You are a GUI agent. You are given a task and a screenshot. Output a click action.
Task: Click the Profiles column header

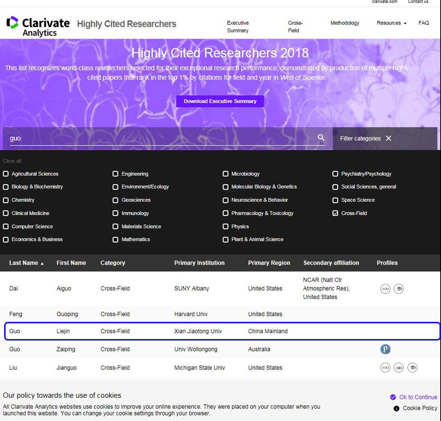(387, 263)
